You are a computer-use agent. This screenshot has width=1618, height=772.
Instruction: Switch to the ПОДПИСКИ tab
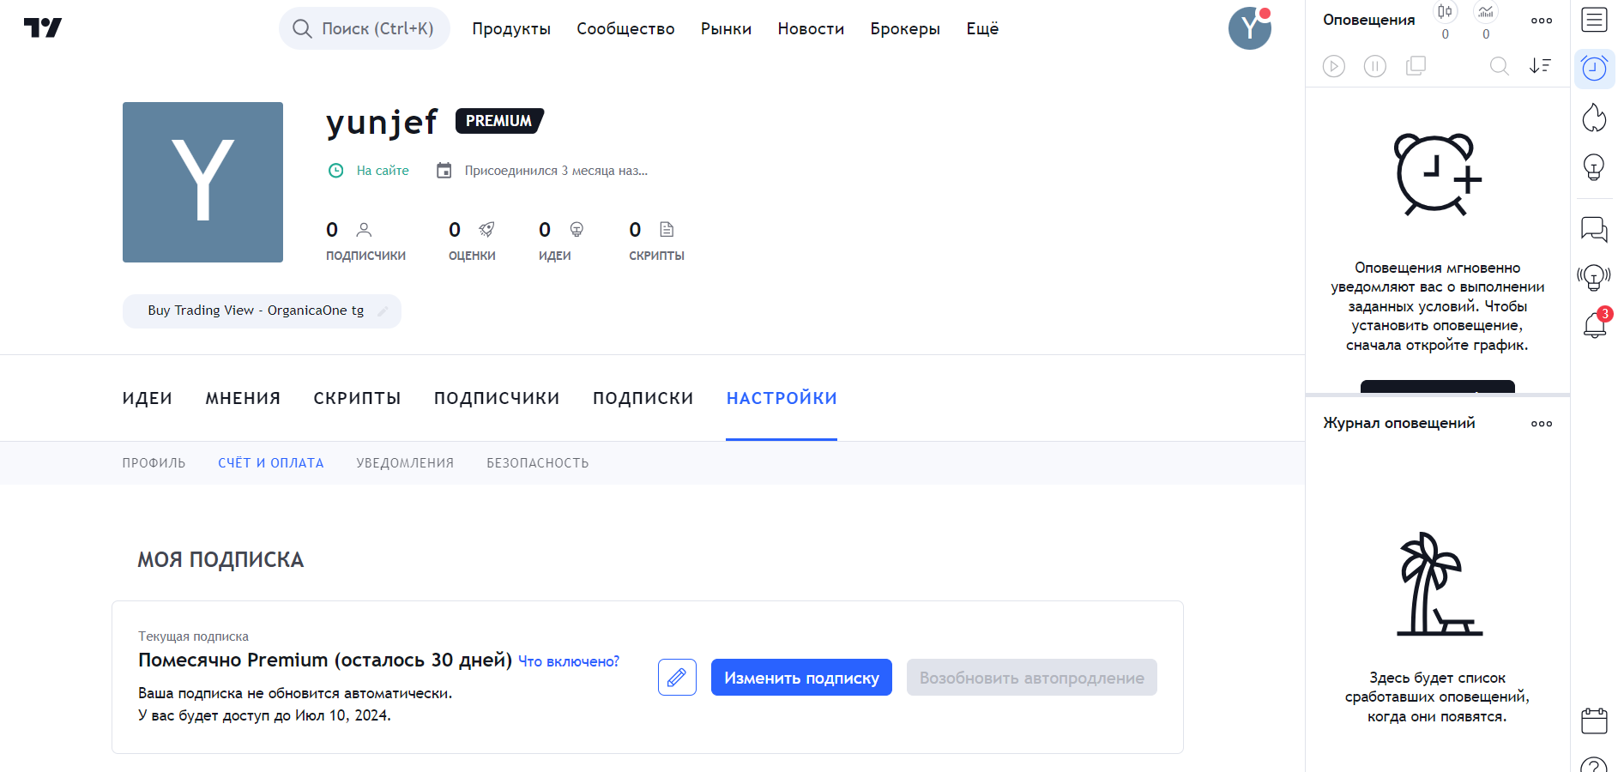point(643,398)
